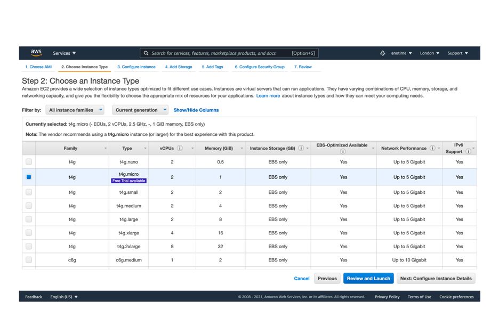Click the Cancel link
Image resolution: width=499 pixels, height=327 pixels.
click(302, 279)
